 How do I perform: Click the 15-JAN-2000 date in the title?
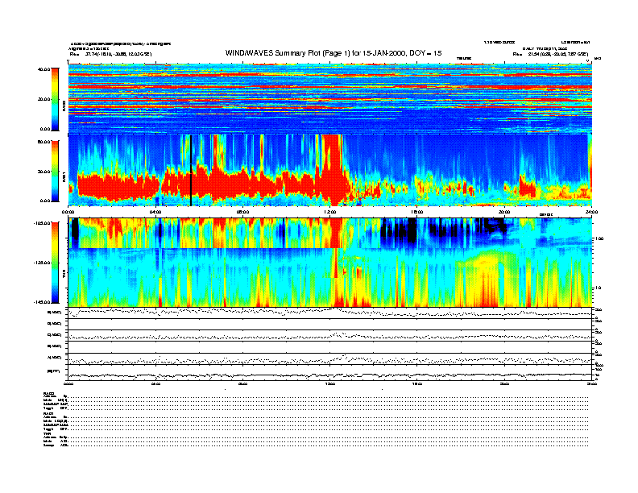pos(384,53)
